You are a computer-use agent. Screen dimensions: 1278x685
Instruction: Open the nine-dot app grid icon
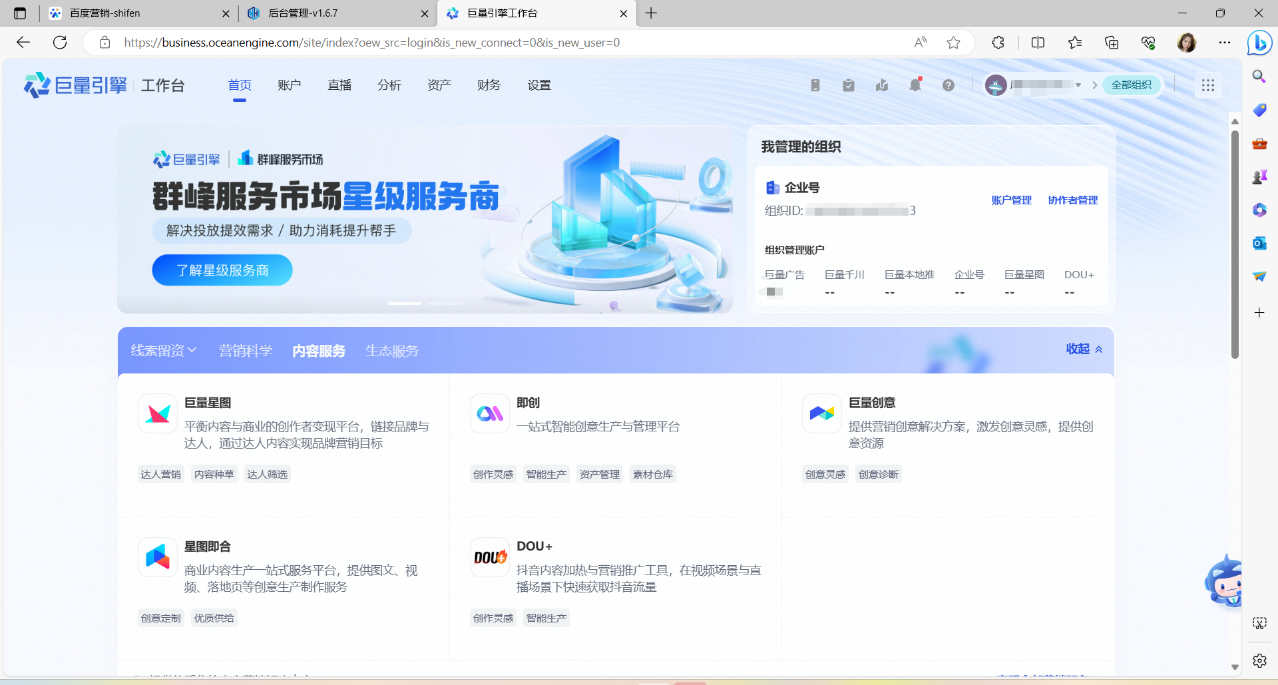tap(1208, 85)
